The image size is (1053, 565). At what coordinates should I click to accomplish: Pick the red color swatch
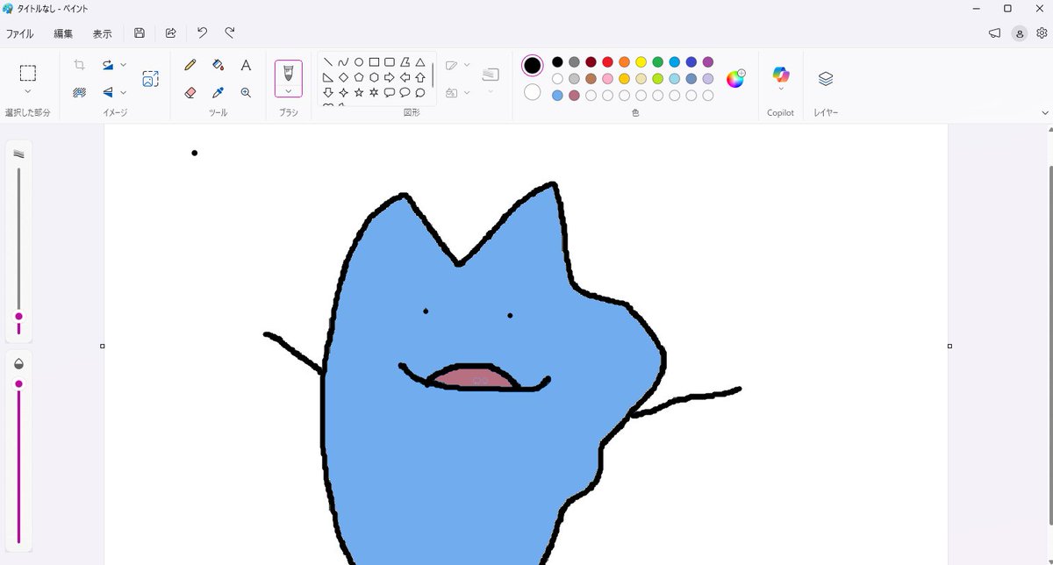[x=607, y=62]
